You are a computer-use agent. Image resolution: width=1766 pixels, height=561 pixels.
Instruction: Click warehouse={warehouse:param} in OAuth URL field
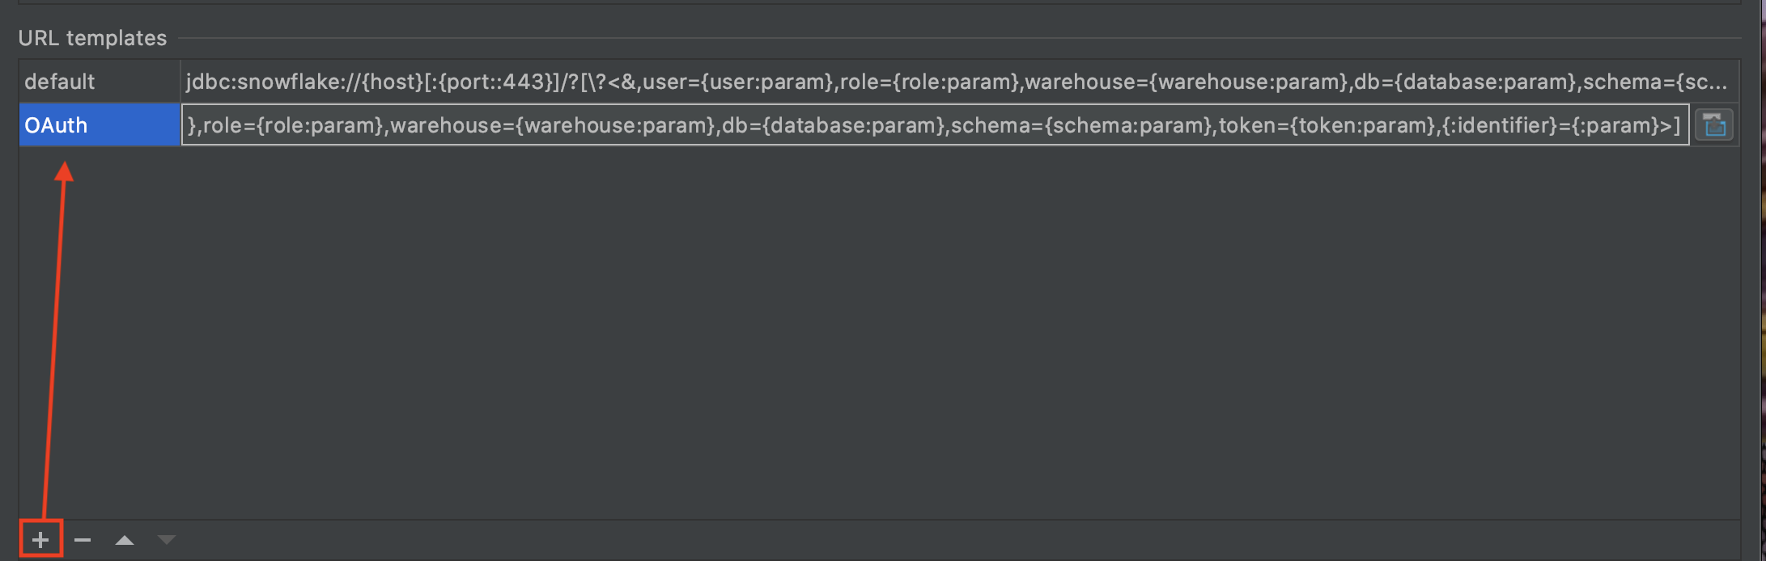click(553, 125)
